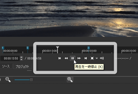
Task: Pause playback with the pause button
Action: coord(73,58)
